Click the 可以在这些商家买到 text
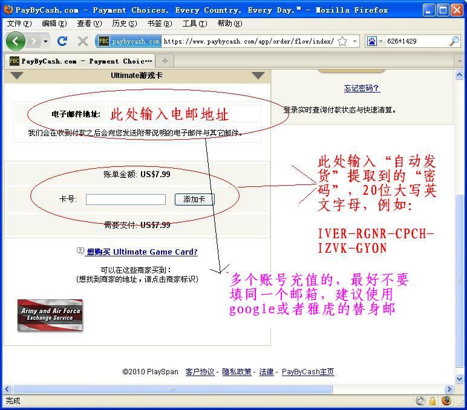467x410 pixels. coord(136,270)
